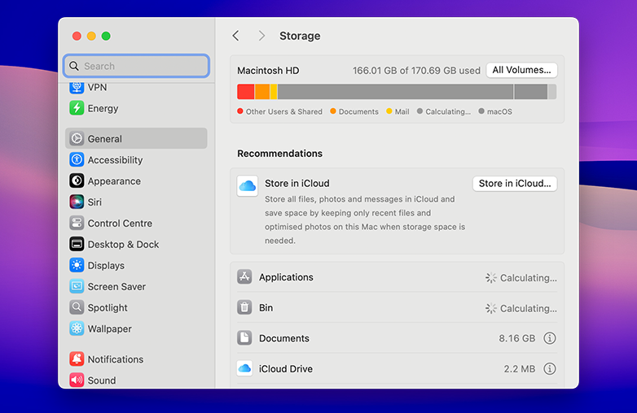Select the iCloud Drive row label
637x413 pixels.
pos(286,369)
